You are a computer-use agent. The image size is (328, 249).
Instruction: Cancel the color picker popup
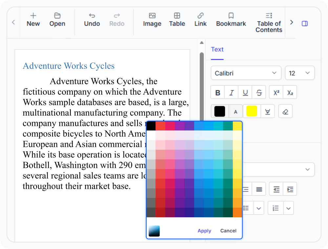[x=228, y=231]
